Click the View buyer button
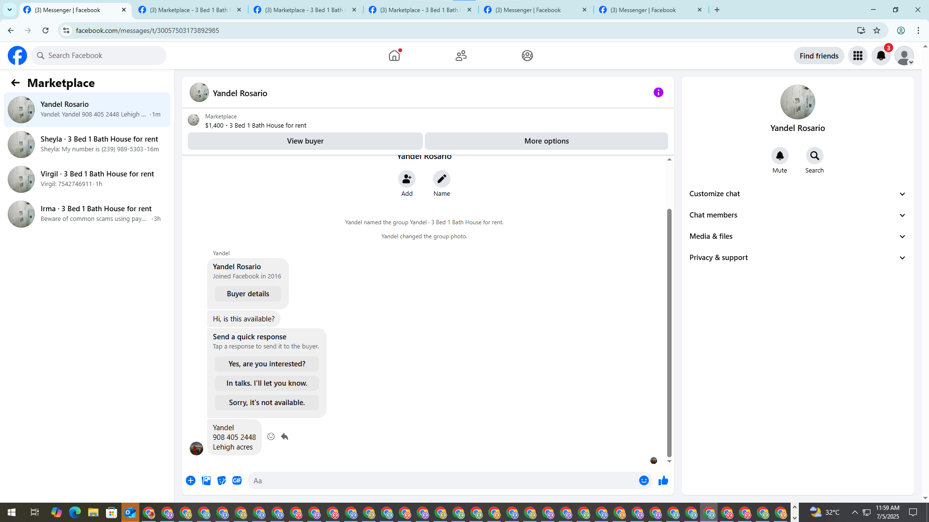The height and width of the screenshot is (522, 929). (305, 141)
